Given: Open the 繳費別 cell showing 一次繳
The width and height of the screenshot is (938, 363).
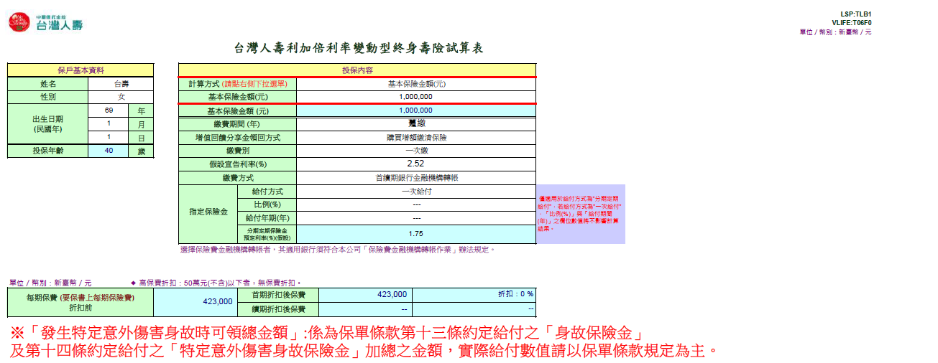Looking at the screenshot, I should click(x=416, y=151).
